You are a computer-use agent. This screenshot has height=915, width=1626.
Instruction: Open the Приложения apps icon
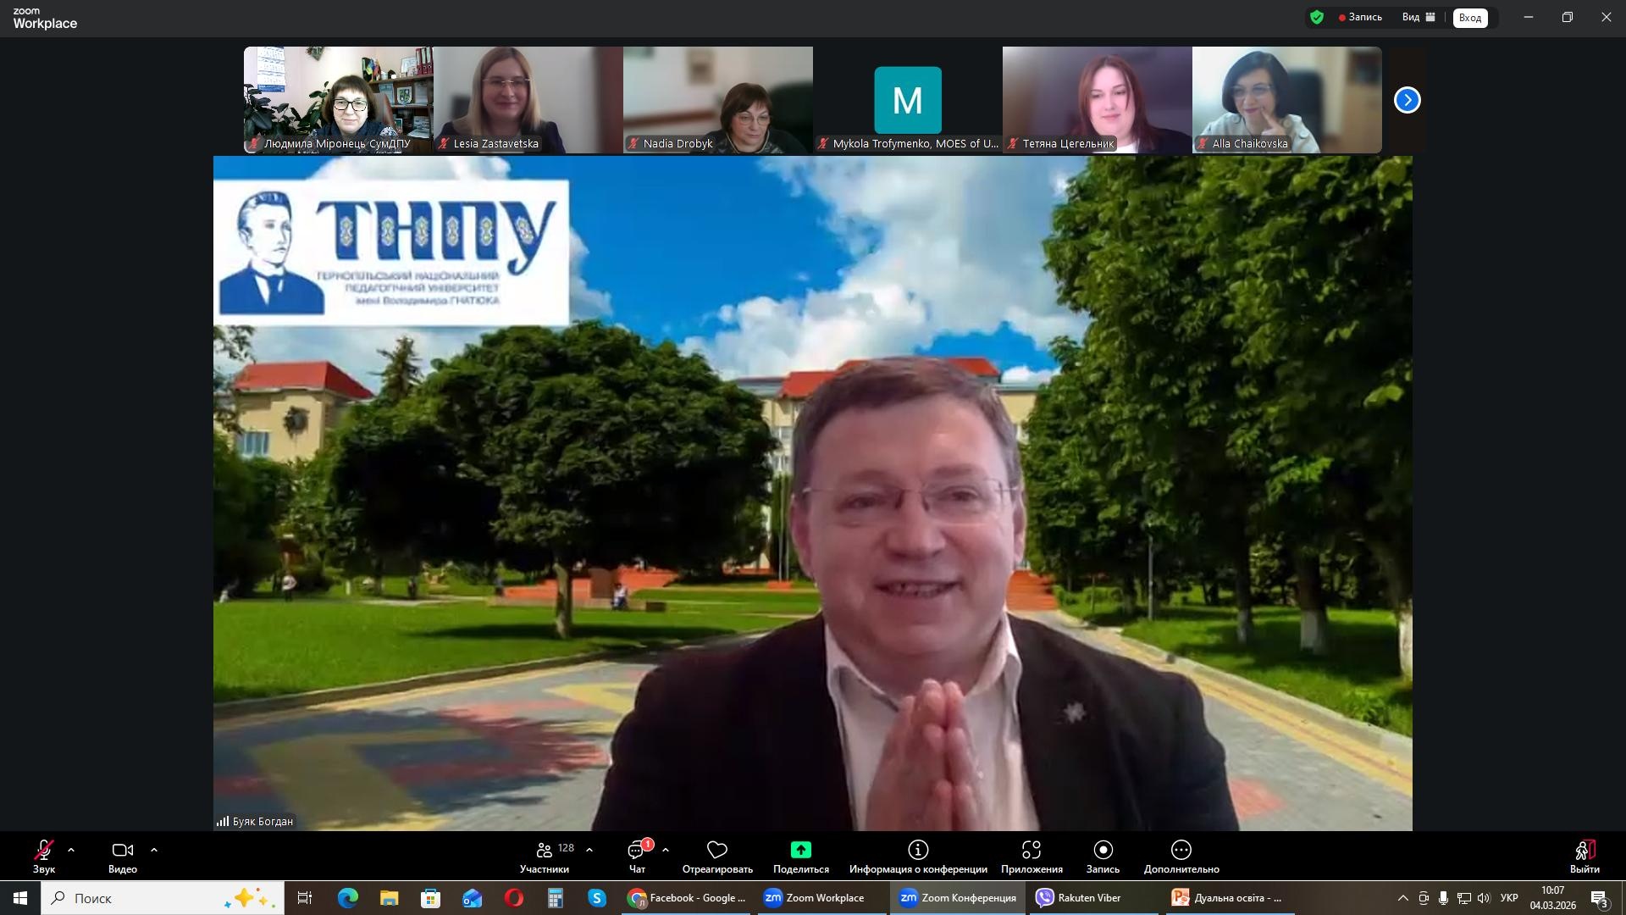[x=1031, y=850]
